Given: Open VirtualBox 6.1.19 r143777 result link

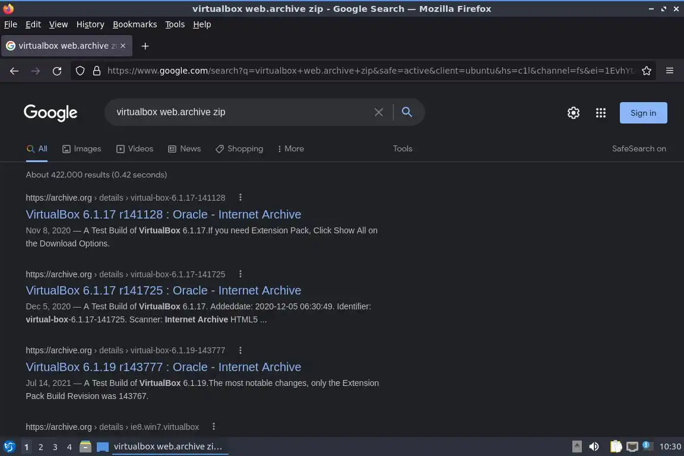Looking at the screenshot, I should coord(163,367).
